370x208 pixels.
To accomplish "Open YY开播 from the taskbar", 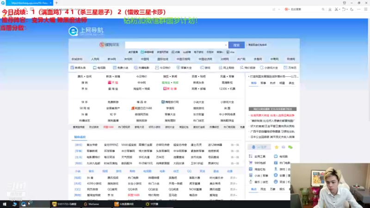I will (x=152, y=204).
